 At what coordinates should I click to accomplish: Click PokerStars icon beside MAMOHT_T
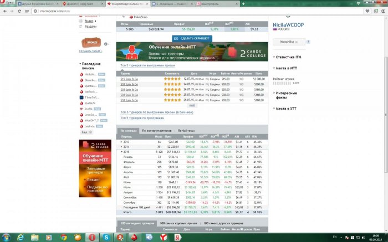81,121
